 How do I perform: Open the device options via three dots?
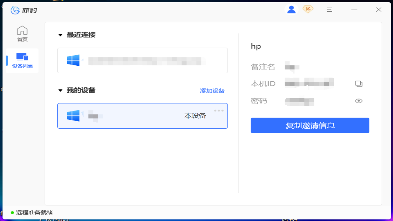pos(219,110)
